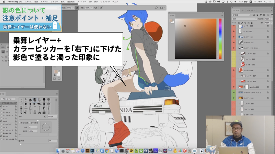Open Chrome icon in Dock
The width and height of the screenshot is (275, 154).
(x=107, y=151)
